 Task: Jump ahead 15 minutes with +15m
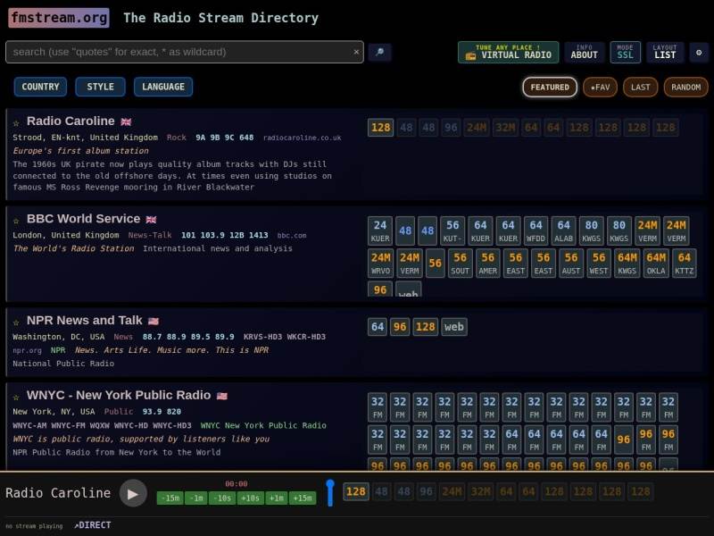[x=303, y=498]
